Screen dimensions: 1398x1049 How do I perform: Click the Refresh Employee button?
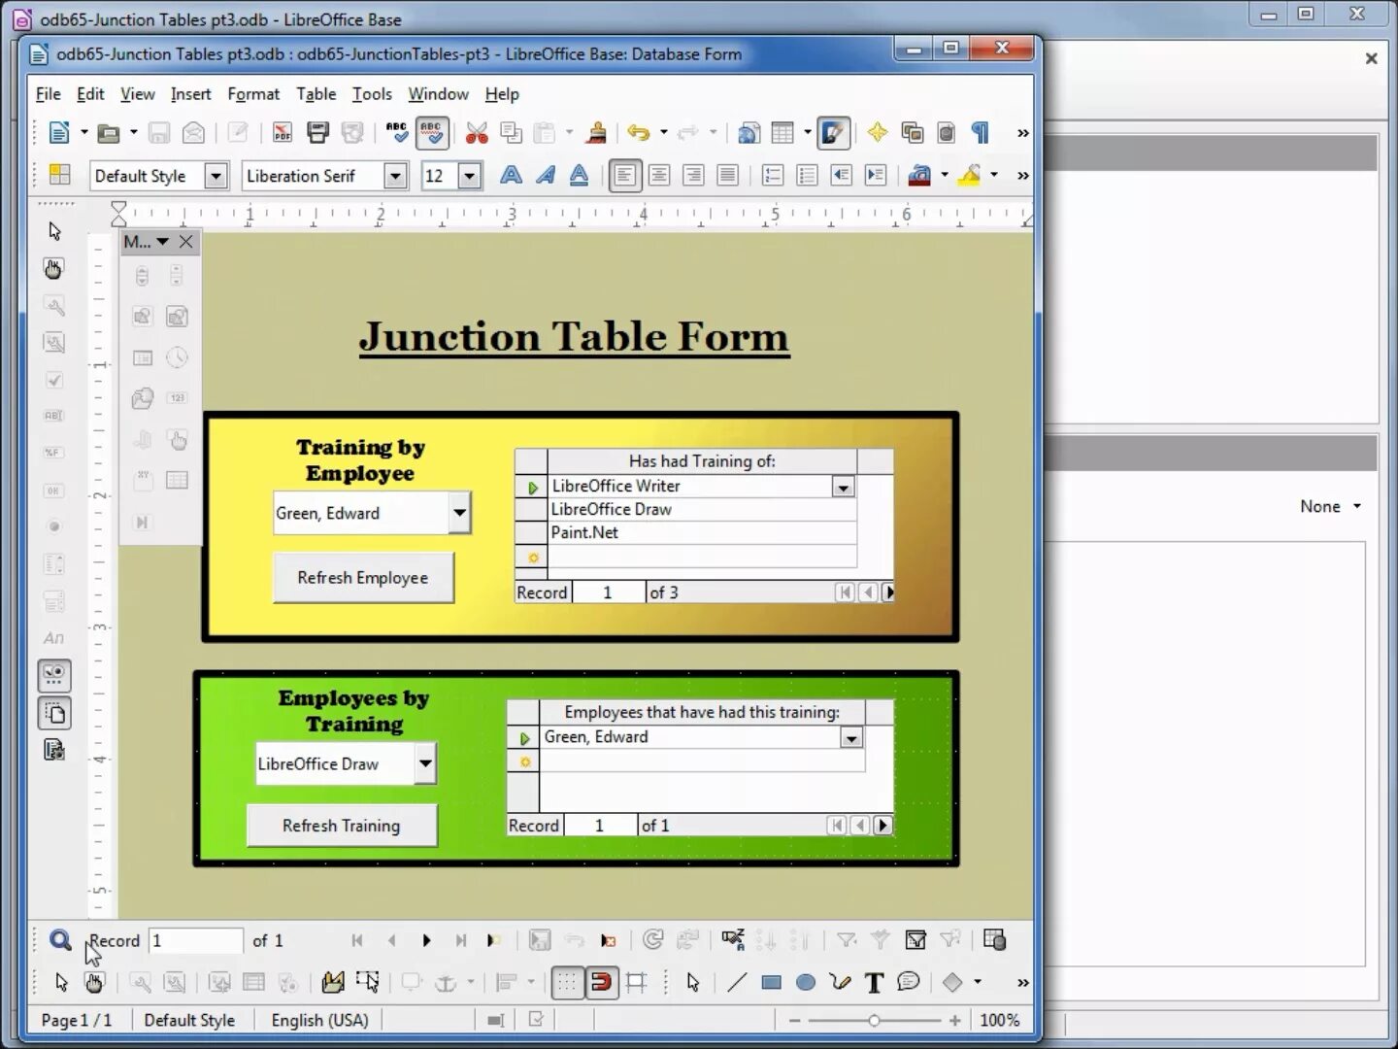pos(363,578)
